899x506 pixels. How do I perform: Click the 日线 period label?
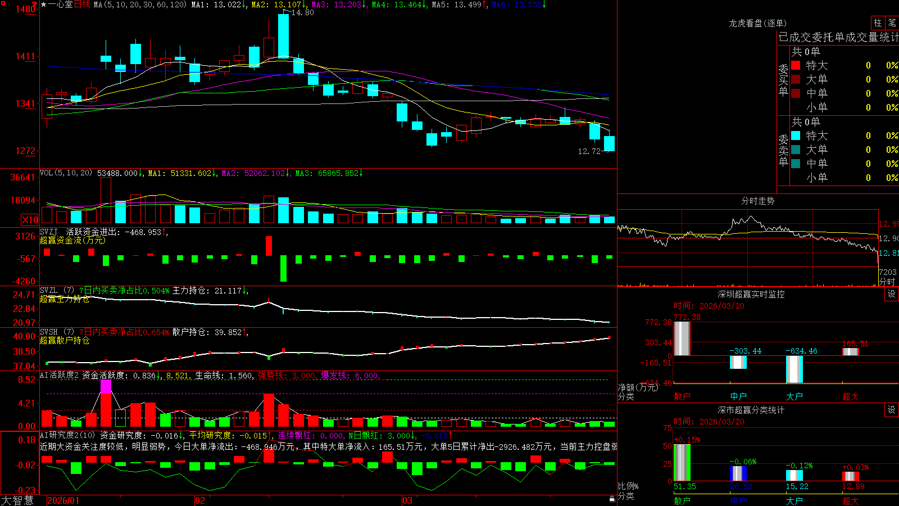(82, 4)
